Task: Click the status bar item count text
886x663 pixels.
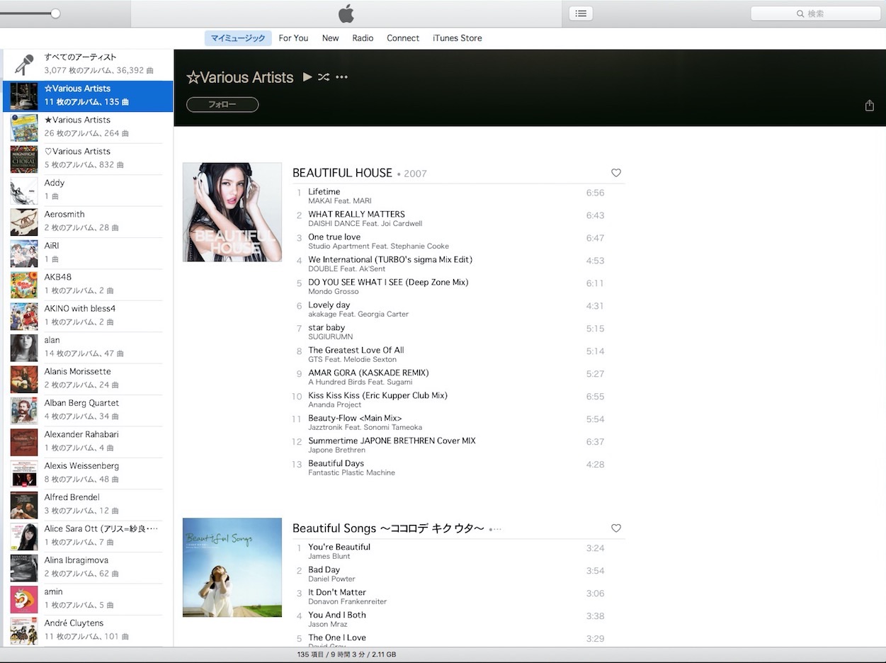Action: [x=346, y=655]
